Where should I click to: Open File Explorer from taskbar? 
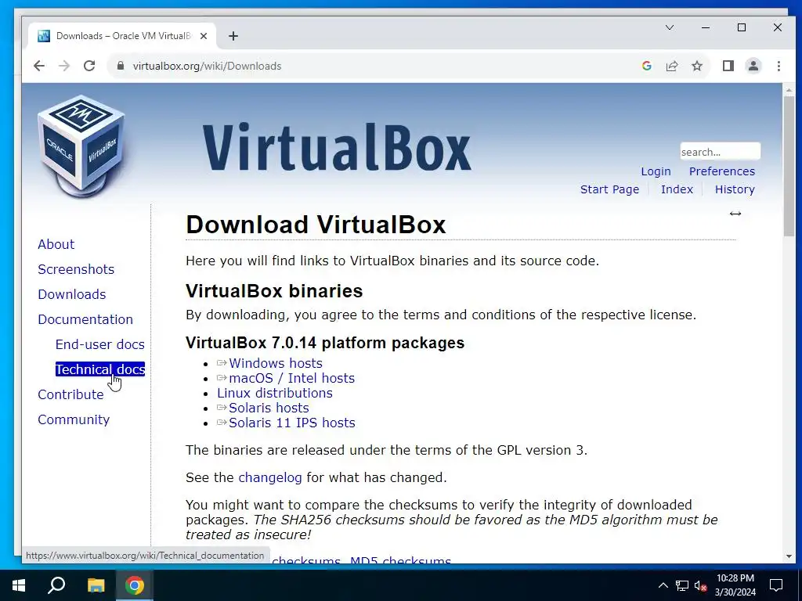96,585
